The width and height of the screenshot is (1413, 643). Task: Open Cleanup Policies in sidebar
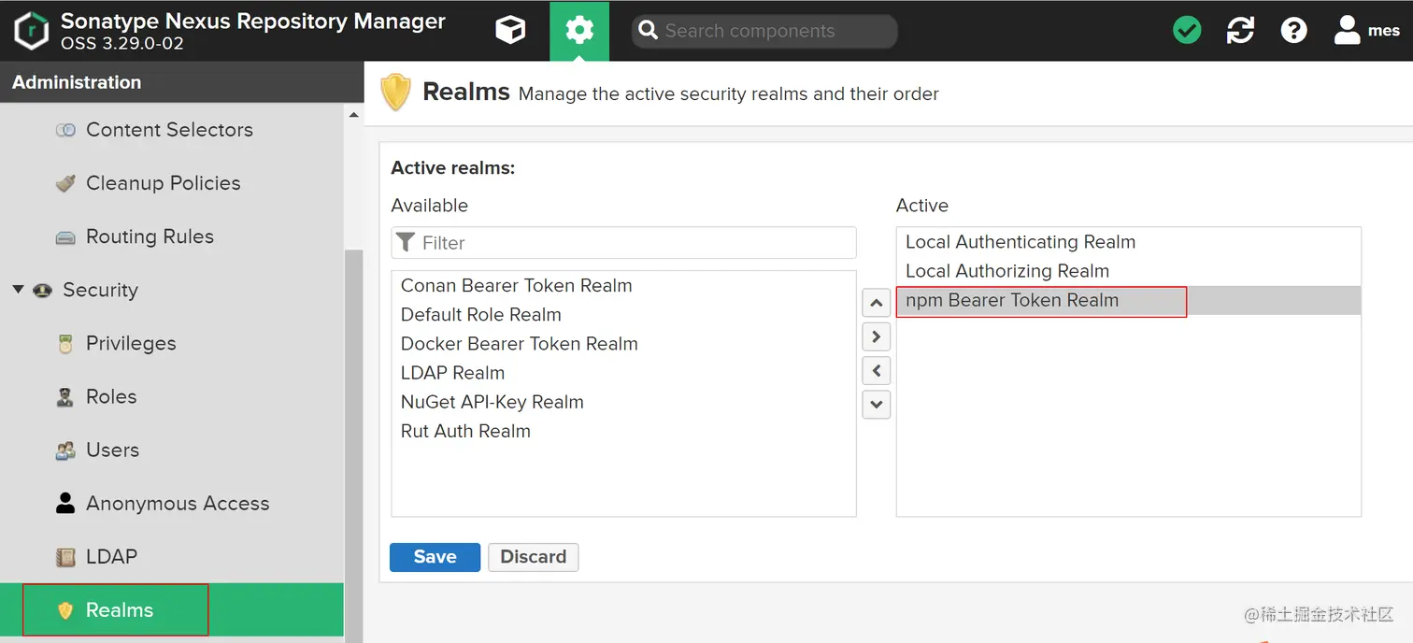click(x=163, y=183)
